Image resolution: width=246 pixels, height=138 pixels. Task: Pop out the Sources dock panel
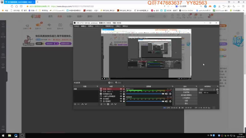point(124,86)
